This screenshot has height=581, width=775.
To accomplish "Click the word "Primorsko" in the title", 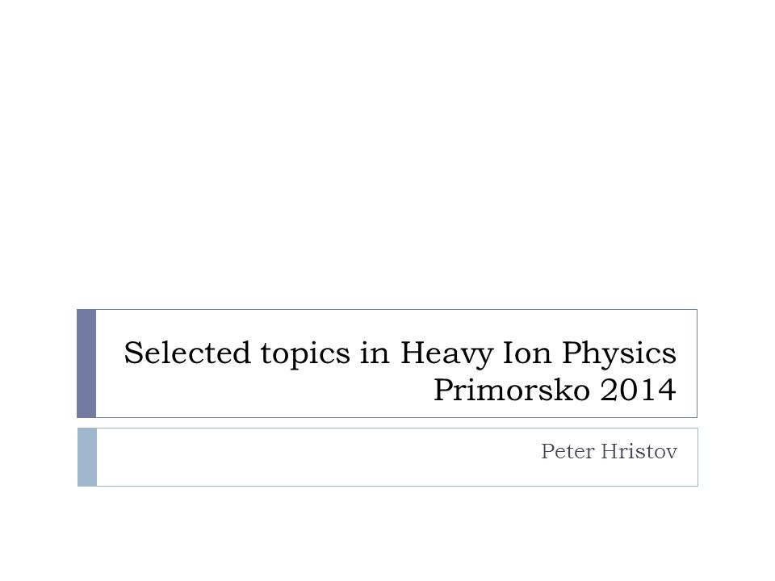I will [512, 390].
